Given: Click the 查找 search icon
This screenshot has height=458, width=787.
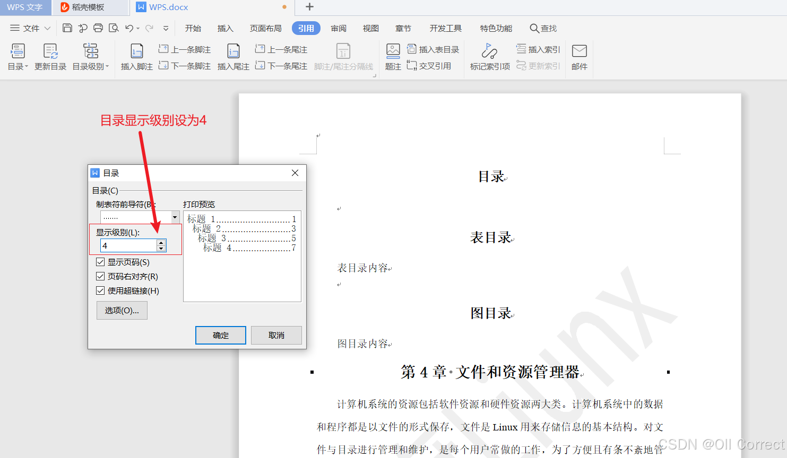Looking at the screenshot, I should coord(534,28).
